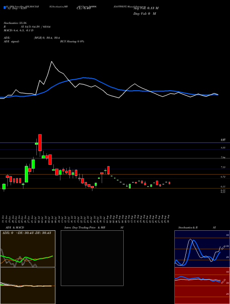The width and height of the screenshot is (230, 304).
Task: Click the 'Day Vol: 0 M' label
Action: pyautogui.click(x=144, y=14)
